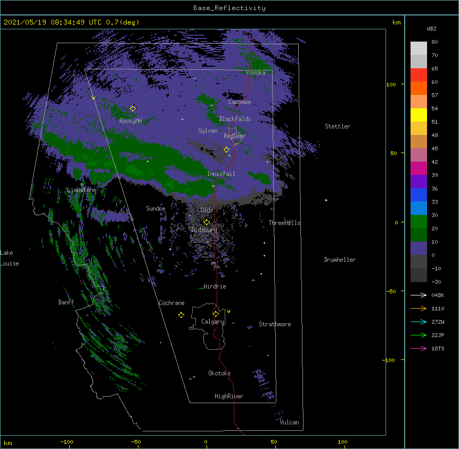Click the Louise label at left edge
The height and width of the screenshot is (449, 459).
tap(10, 263)
